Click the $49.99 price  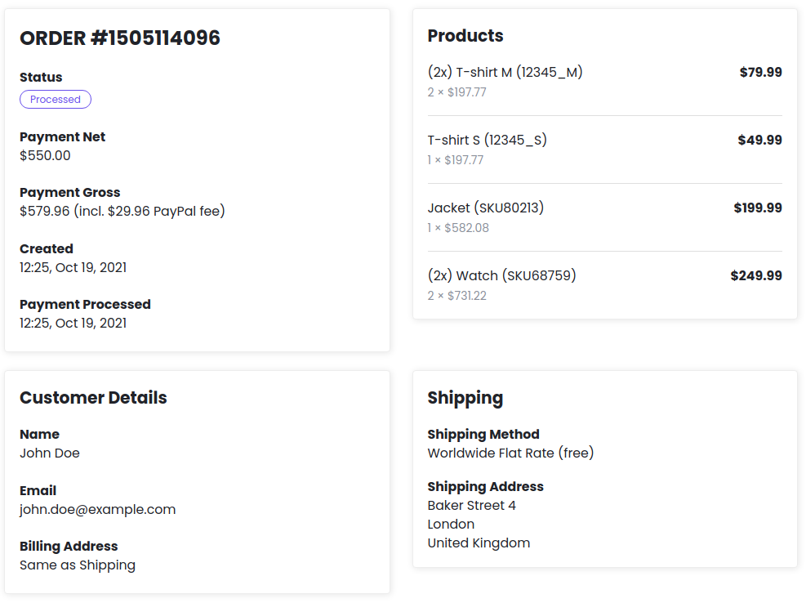pos(759,140)
